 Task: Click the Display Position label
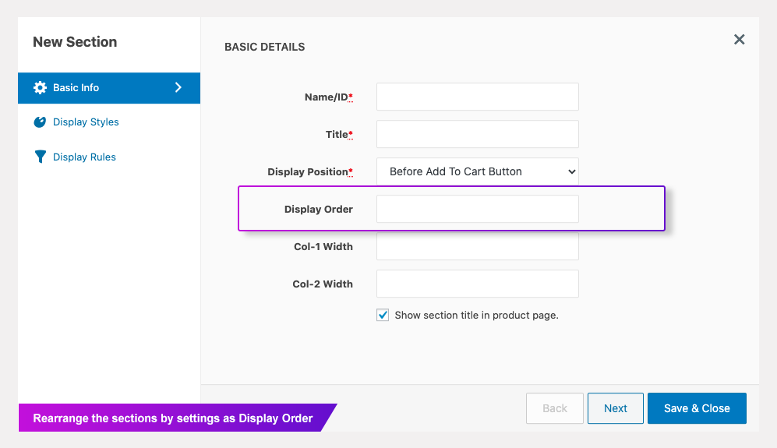pos(310,172)
